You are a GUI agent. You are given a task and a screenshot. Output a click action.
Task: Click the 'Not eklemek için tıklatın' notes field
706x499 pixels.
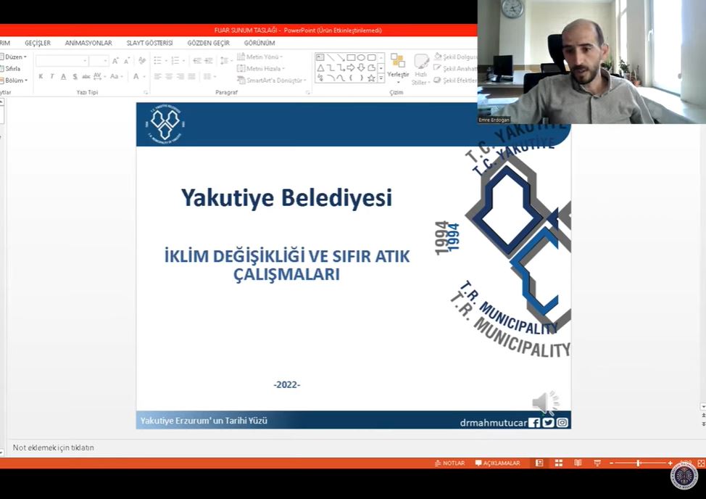pyautogui.click(x=54, y=448)
